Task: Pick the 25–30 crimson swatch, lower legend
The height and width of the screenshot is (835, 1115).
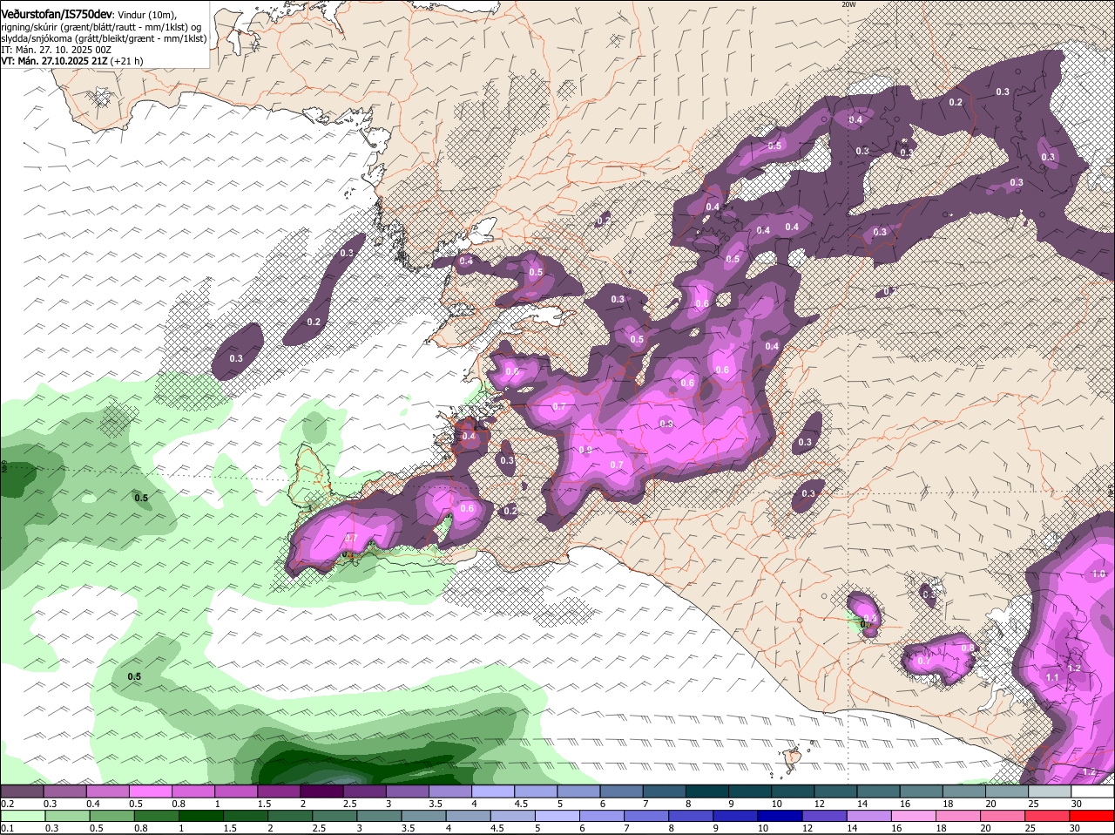Action: pyautogui.click(x=1049, y=815)
